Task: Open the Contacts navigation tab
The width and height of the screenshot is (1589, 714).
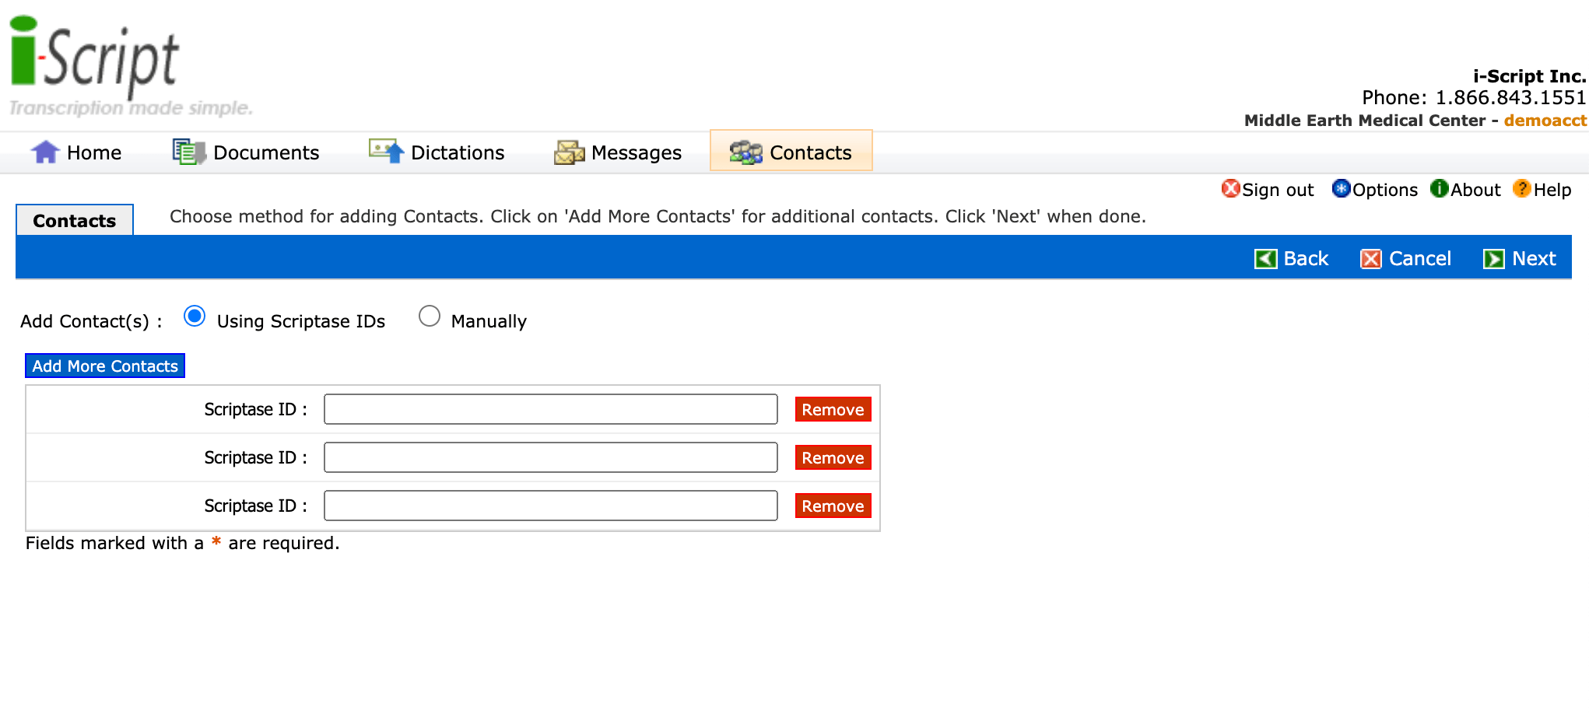Action: 791,152
